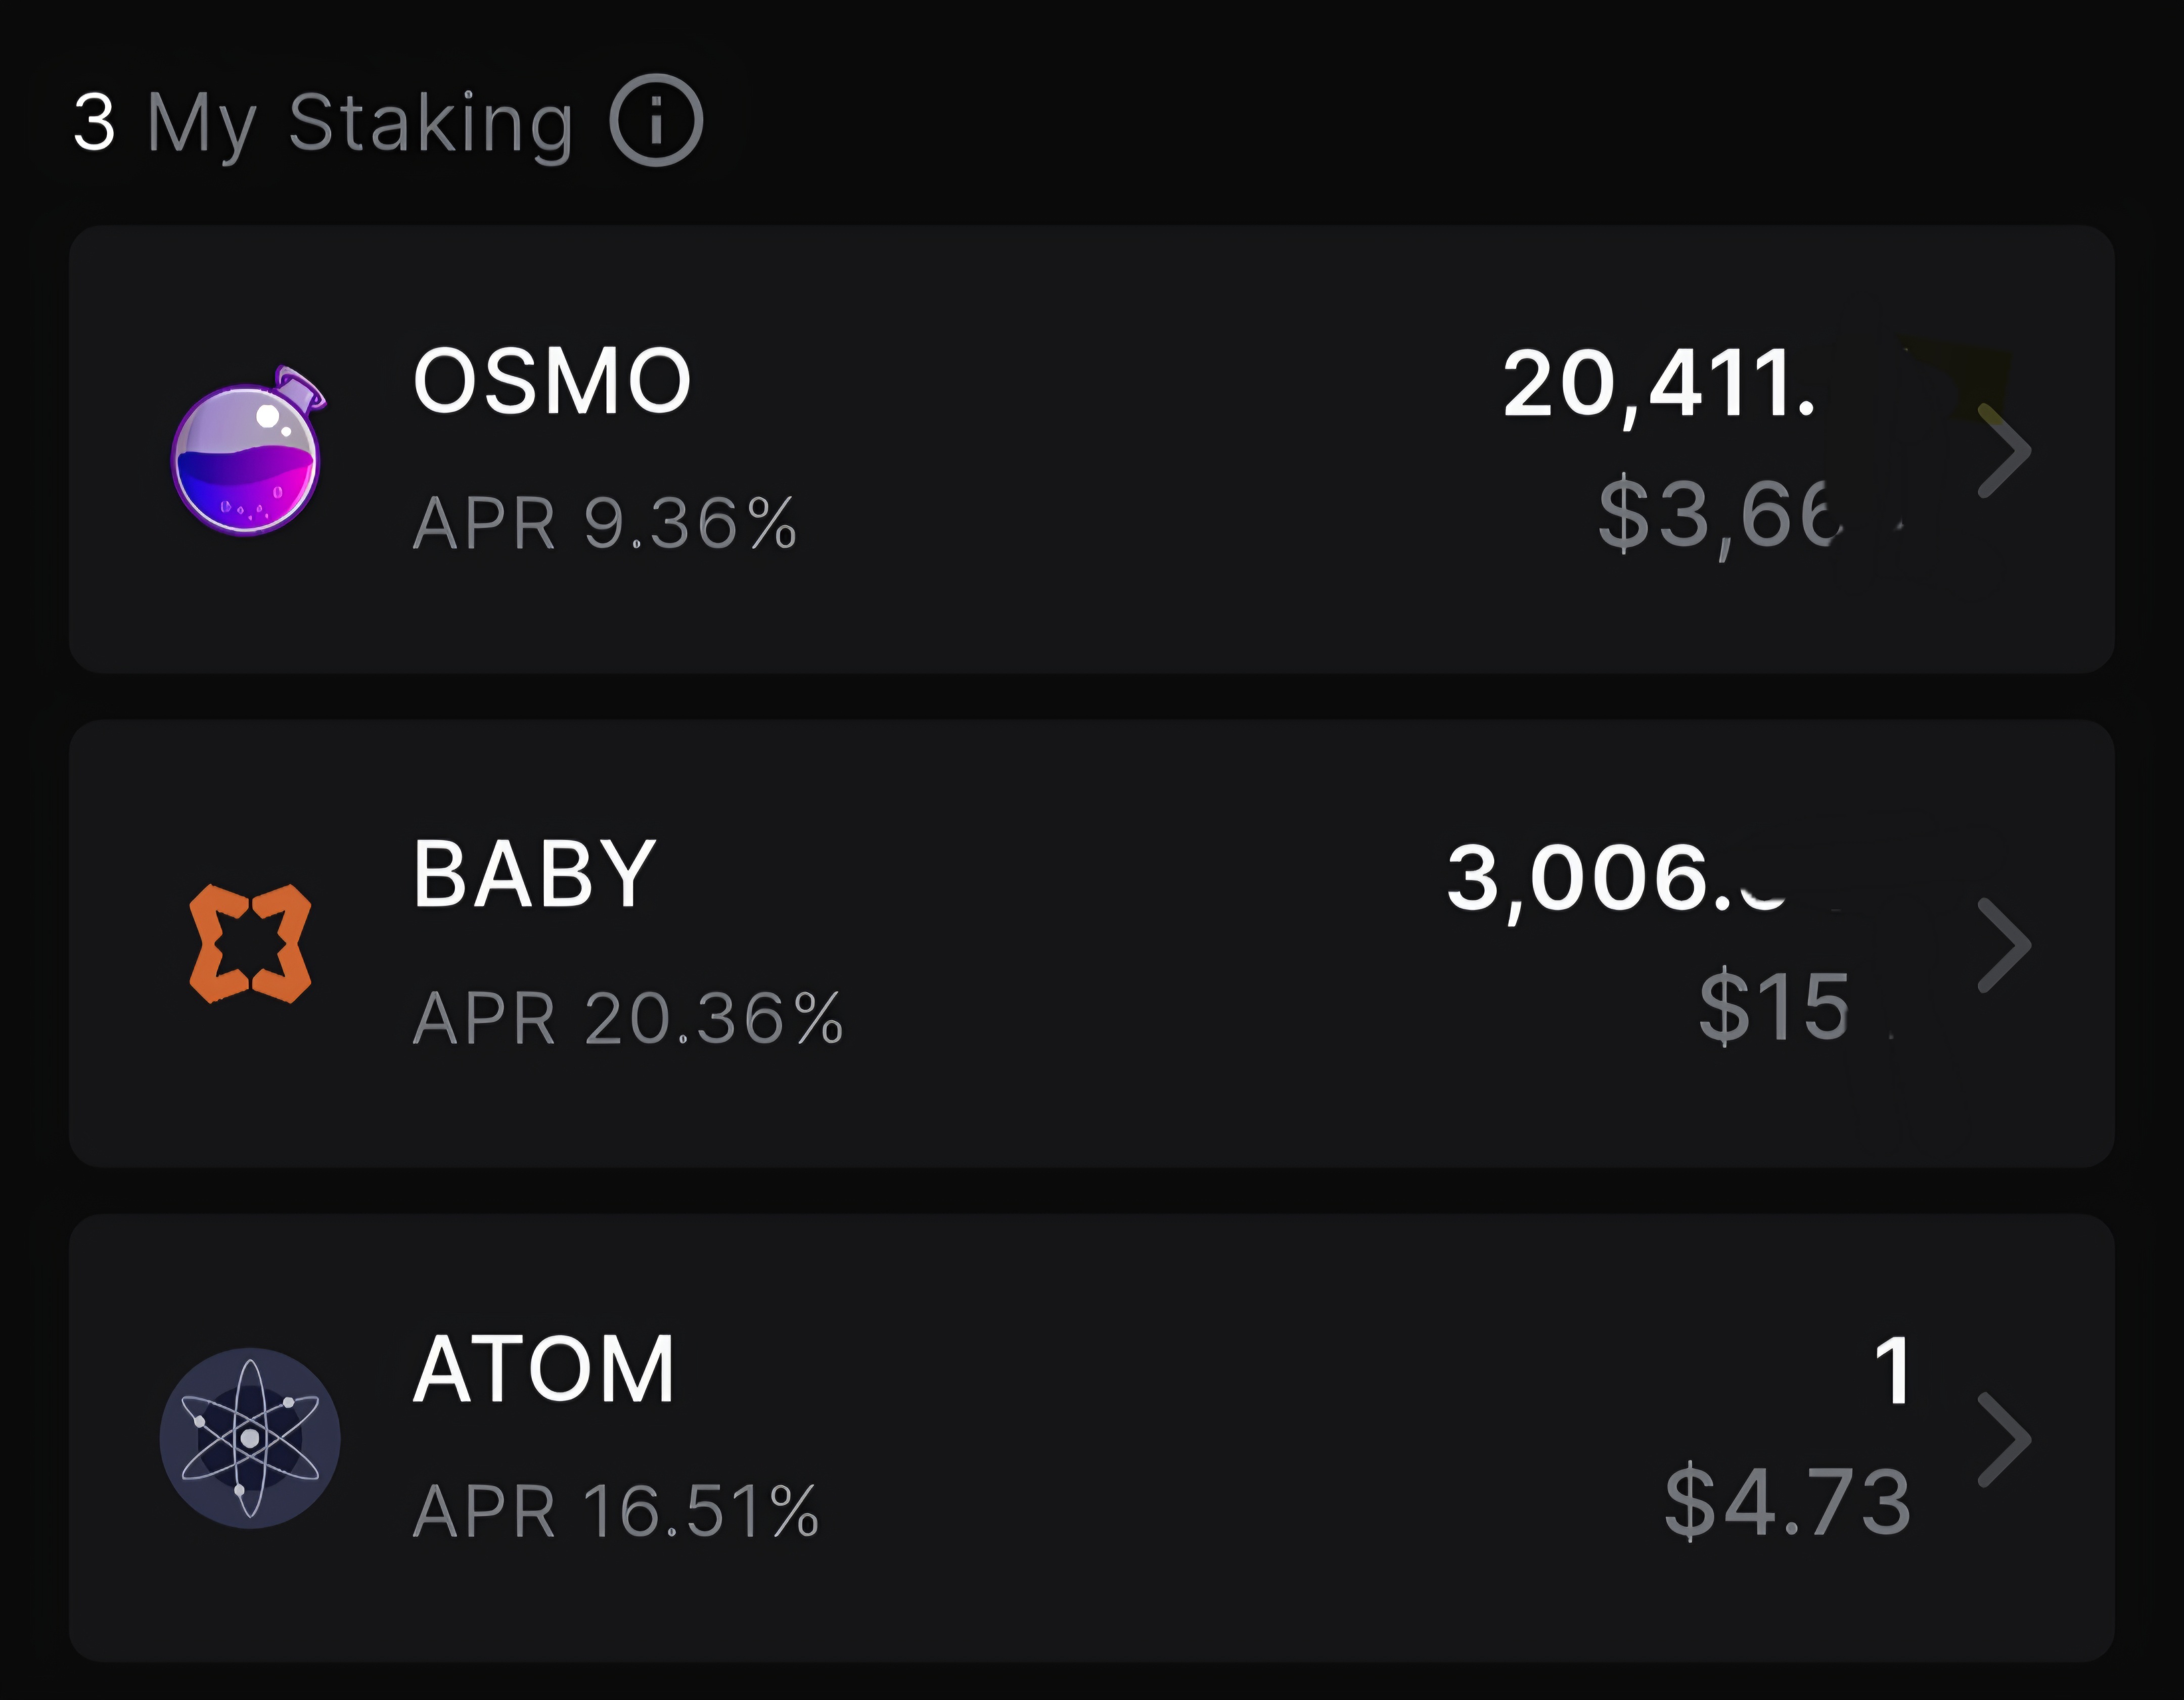Viewport: 2184px width, 1700px height.
Task: Expand the OSMO row chevron arrow
Action: [x=2004, y=451]
